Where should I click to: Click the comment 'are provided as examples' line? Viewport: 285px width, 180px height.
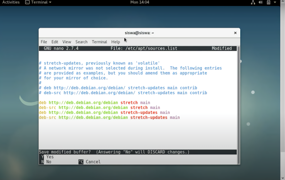pyautogui.click(x=123, y=73)
